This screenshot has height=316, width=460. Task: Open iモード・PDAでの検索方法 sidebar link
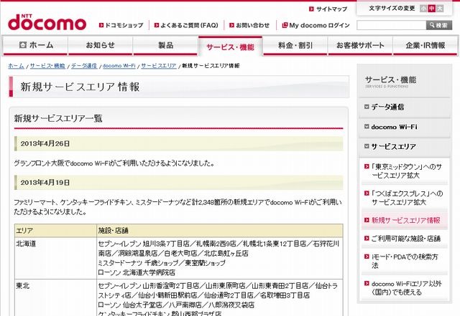(x=405, y=261)
